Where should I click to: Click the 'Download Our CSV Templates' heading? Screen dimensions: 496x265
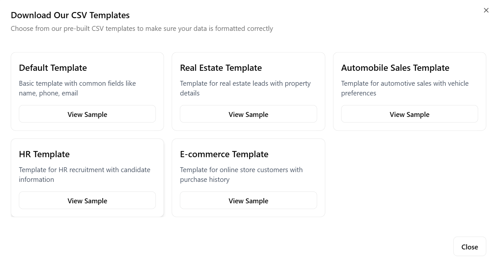pos(70,15)
